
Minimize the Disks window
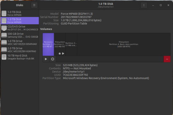[x=153, y=5]
